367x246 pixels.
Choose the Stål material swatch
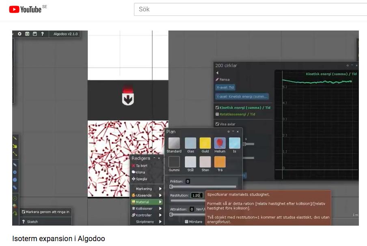[x=190, y=162]
